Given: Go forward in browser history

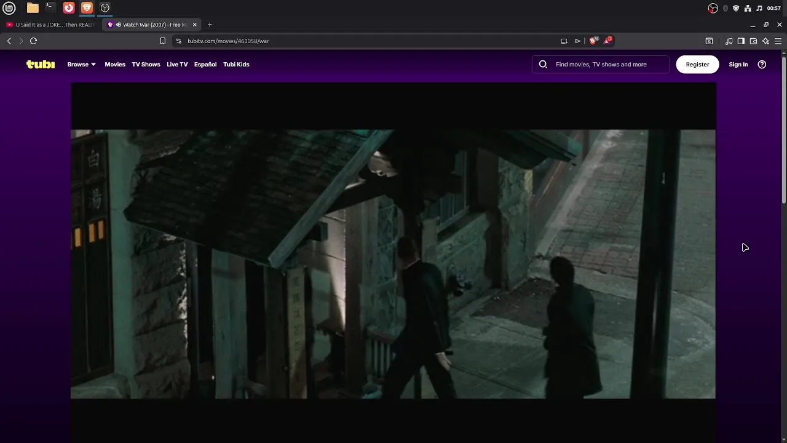Looking at the screenshot, I should [x=21, y=41].
